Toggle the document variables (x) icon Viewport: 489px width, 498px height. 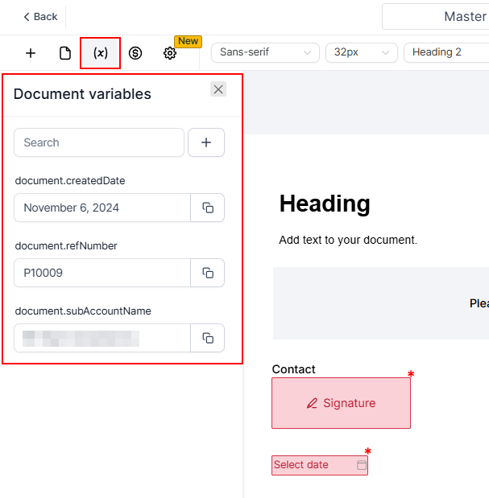point(101,53)
